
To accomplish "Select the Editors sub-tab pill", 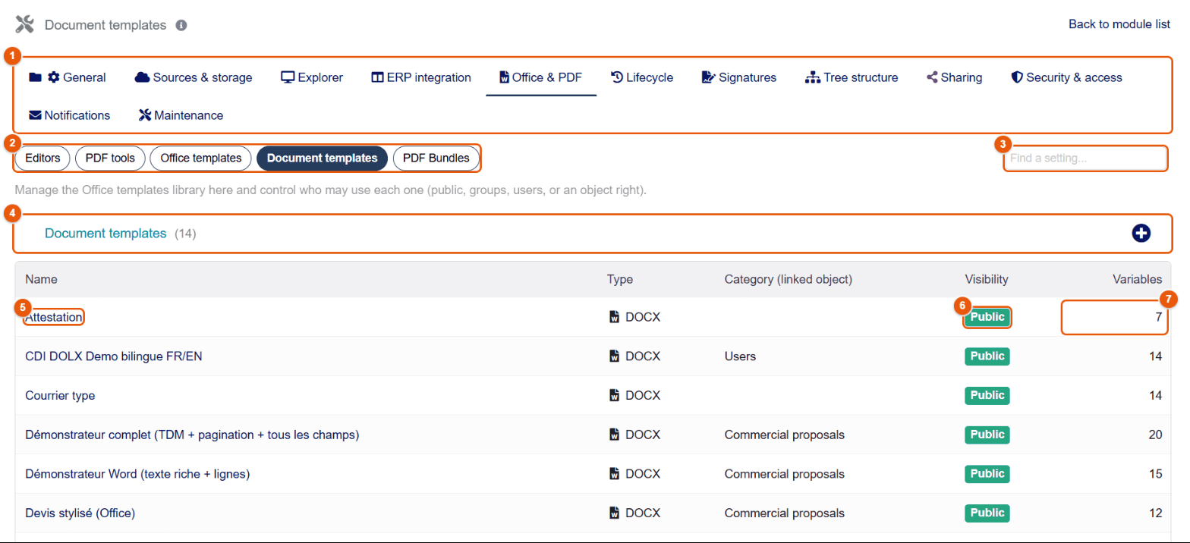I will click(42, 159).
